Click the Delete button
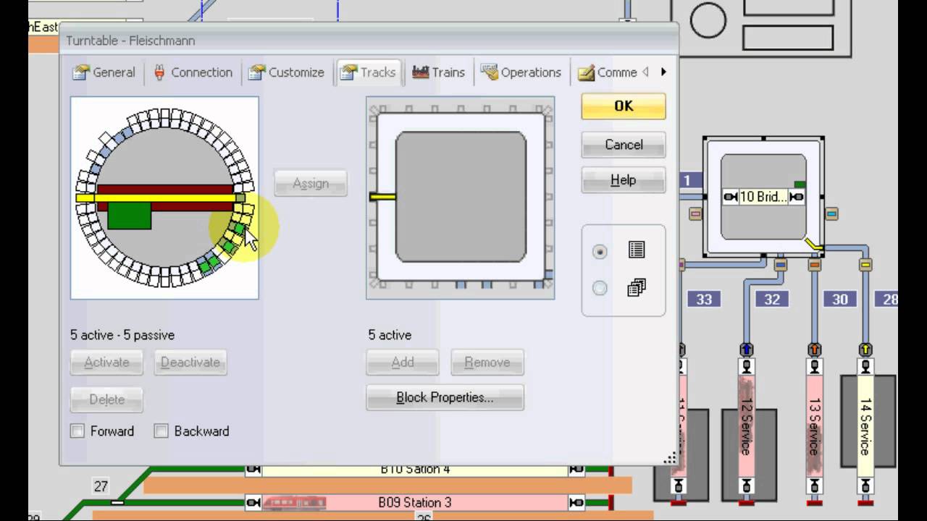 tap(106, 399)
